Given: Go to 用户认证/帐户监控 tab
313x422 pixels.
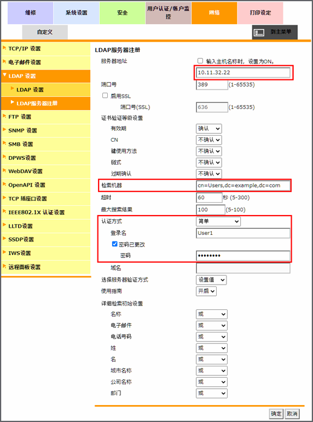Looking at the screenshot, I should tap(168, 13).
